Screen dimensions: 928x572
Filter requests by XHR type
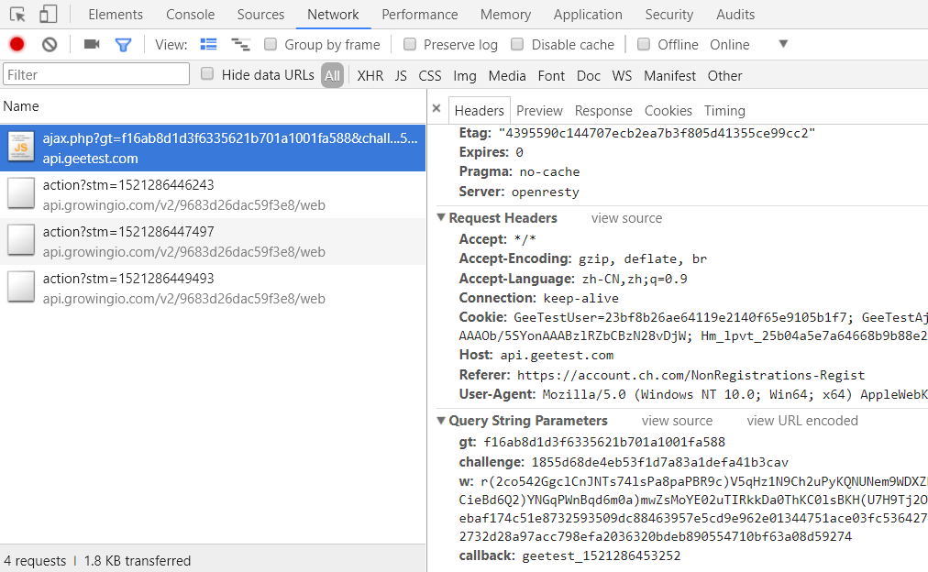point(370,76)
